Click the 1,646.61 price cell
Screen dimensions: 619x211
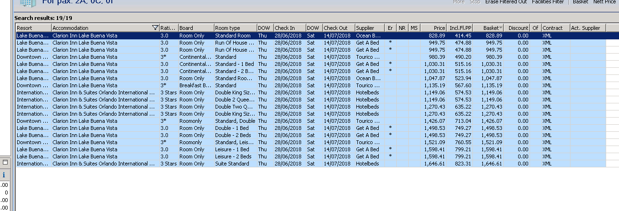click(433, 164)
